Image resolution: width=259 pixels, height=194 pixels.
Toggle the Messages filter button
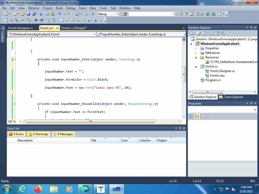[x=63, y=134]
